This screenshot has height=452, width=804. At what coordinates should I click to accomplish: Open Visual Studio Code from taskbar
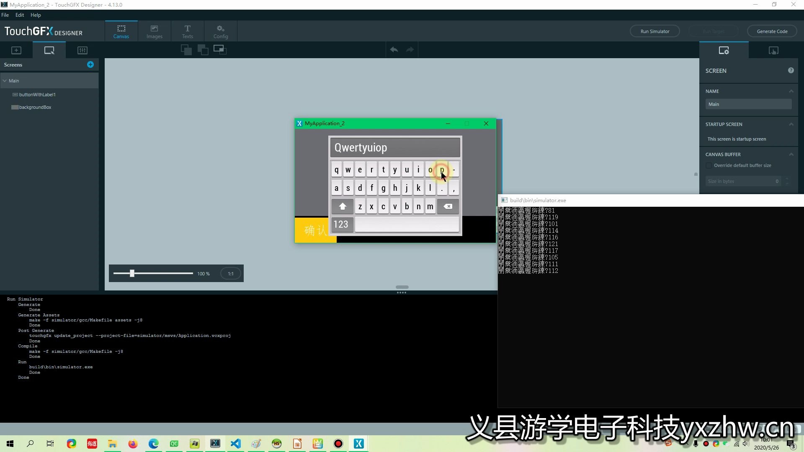[x=236, y=444]
